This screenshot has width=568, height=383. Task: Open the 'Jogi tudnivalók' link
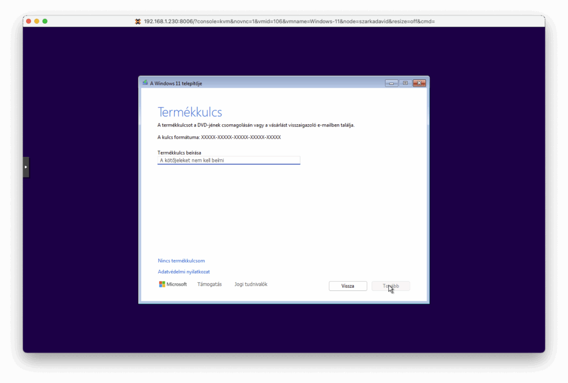pos(251,284)
